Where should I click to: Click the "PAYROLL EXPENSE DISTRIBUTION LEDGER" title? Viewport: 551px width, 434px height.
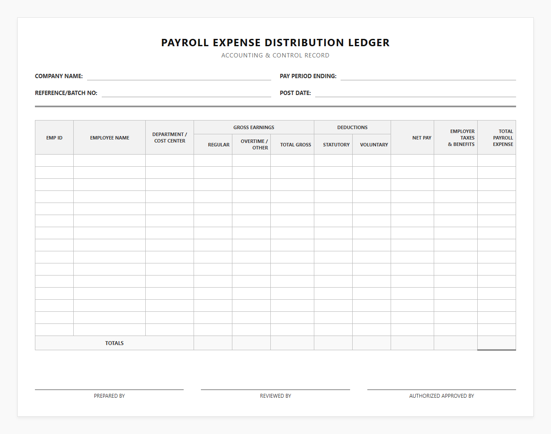pyautogui.click(x=275, y=43)
